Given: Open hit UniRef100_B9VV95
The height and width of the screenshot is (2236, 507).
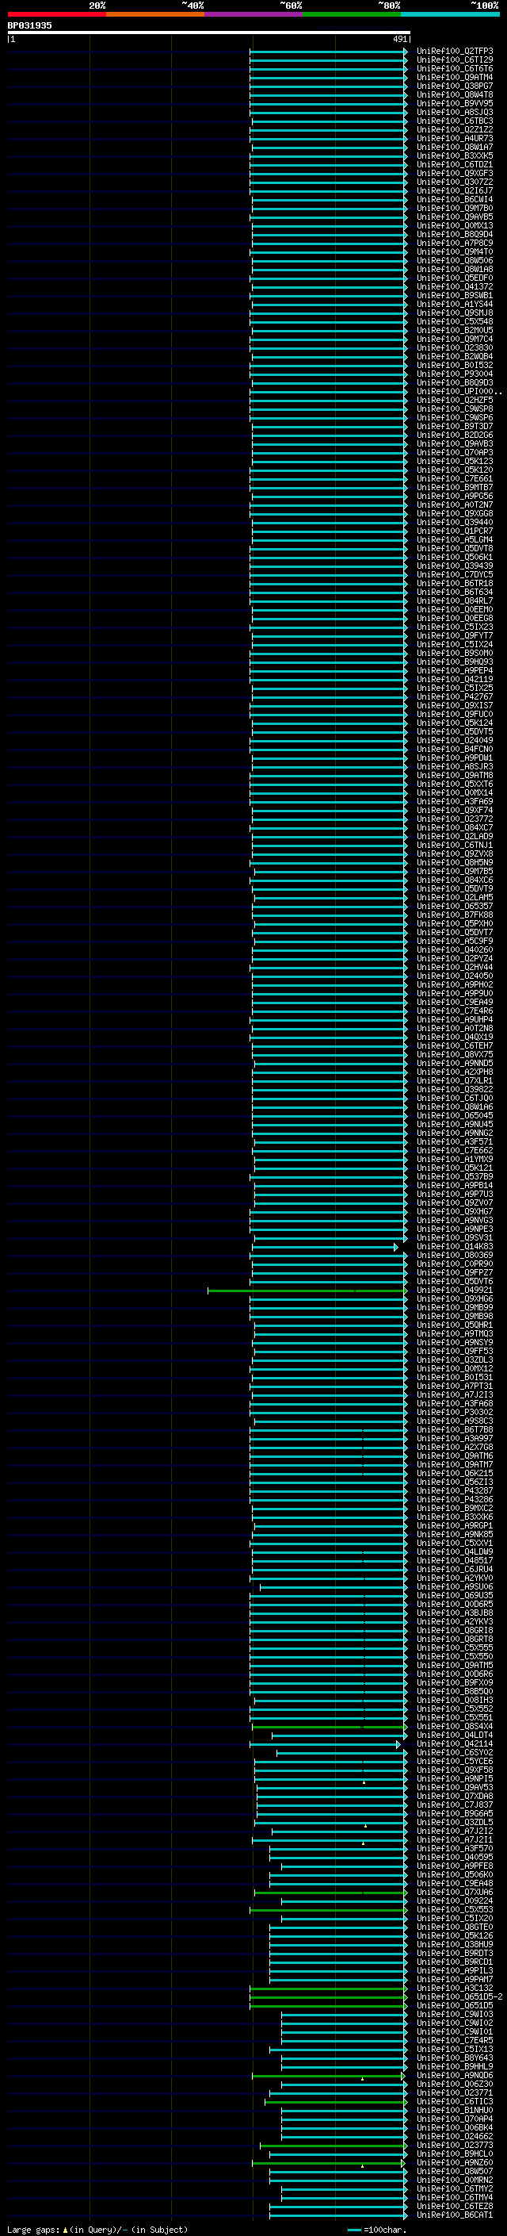Looking at the screenshot, I should 454,103.
